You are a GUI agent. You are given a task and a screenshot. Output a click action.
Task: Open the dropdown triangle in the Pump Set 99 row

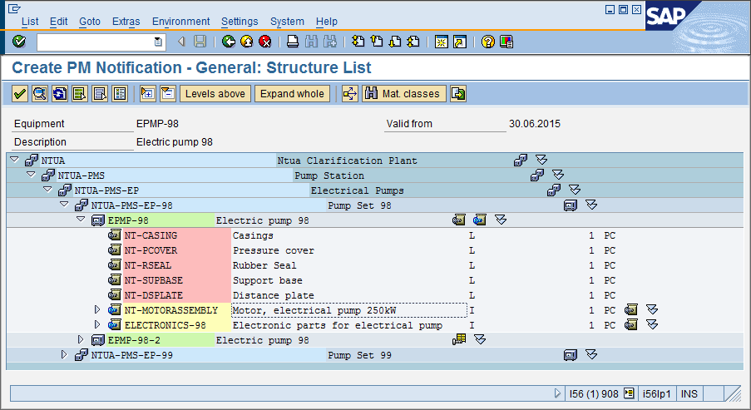[x=591, y=354]
